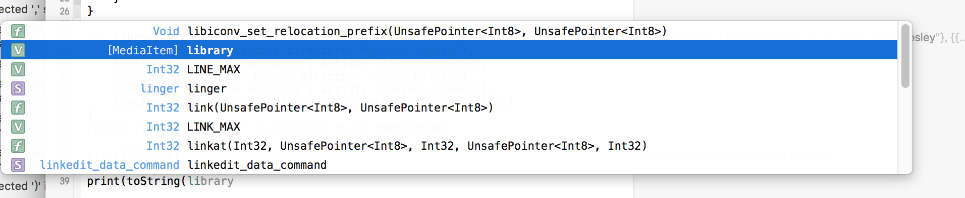The width and height of the screenshot is (965, 198).
Task: Click the variable V icon beside library
Action: click(x=18, y=50)
